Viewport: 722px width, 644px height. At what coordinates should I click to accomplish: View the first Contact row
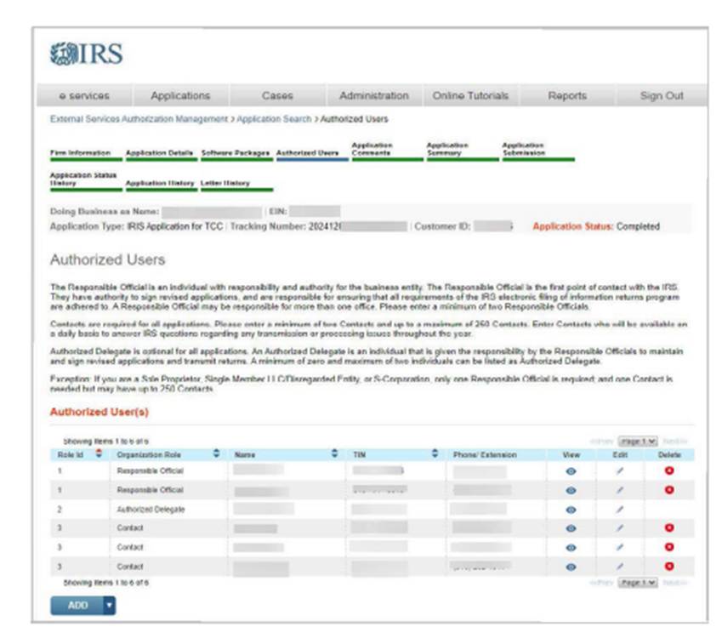[571, 528]
